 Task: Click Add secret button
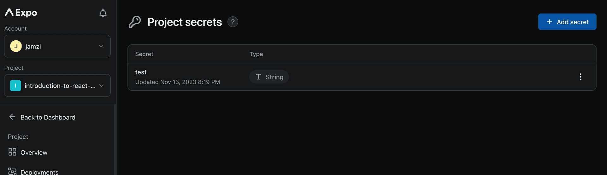(x=567, y=22)
